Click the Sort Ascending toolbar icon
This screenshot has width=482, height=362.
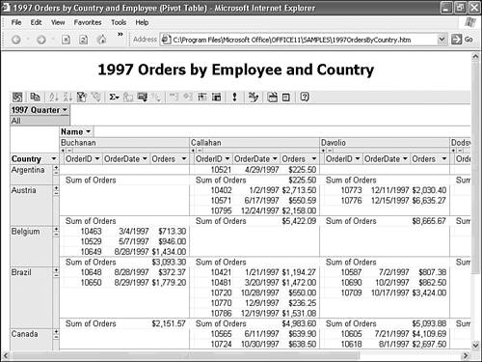[54, 97]
